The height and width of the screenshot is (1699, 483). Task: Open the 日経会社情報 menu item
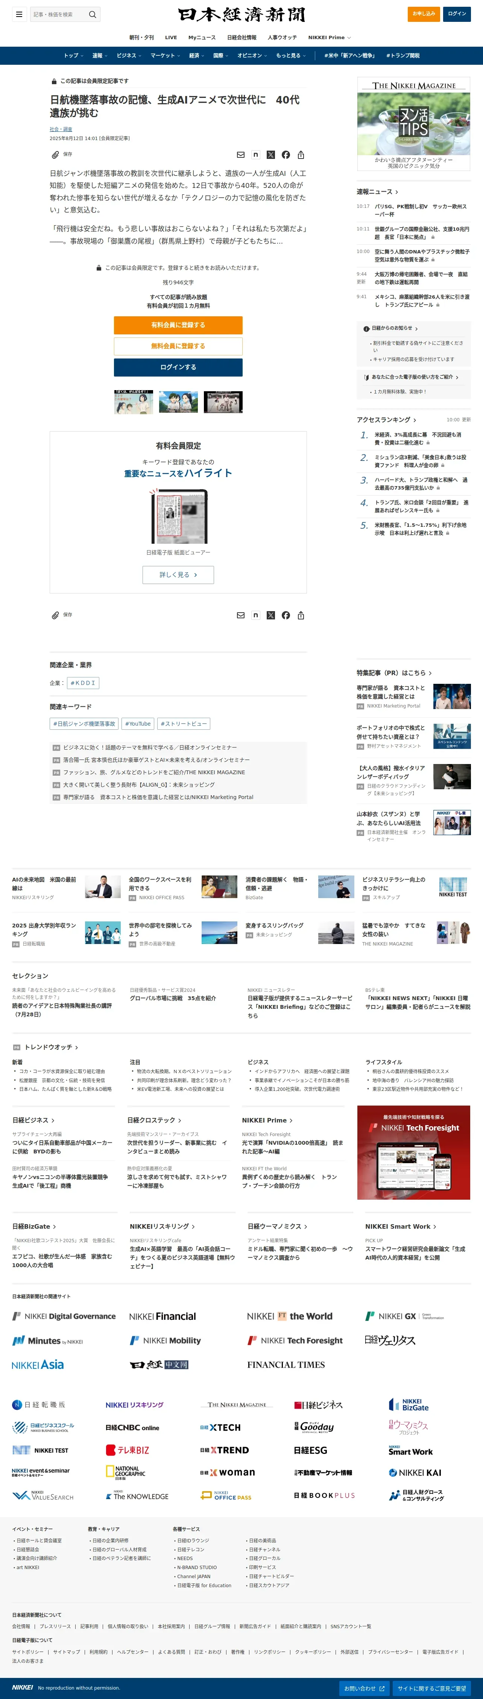242,38
